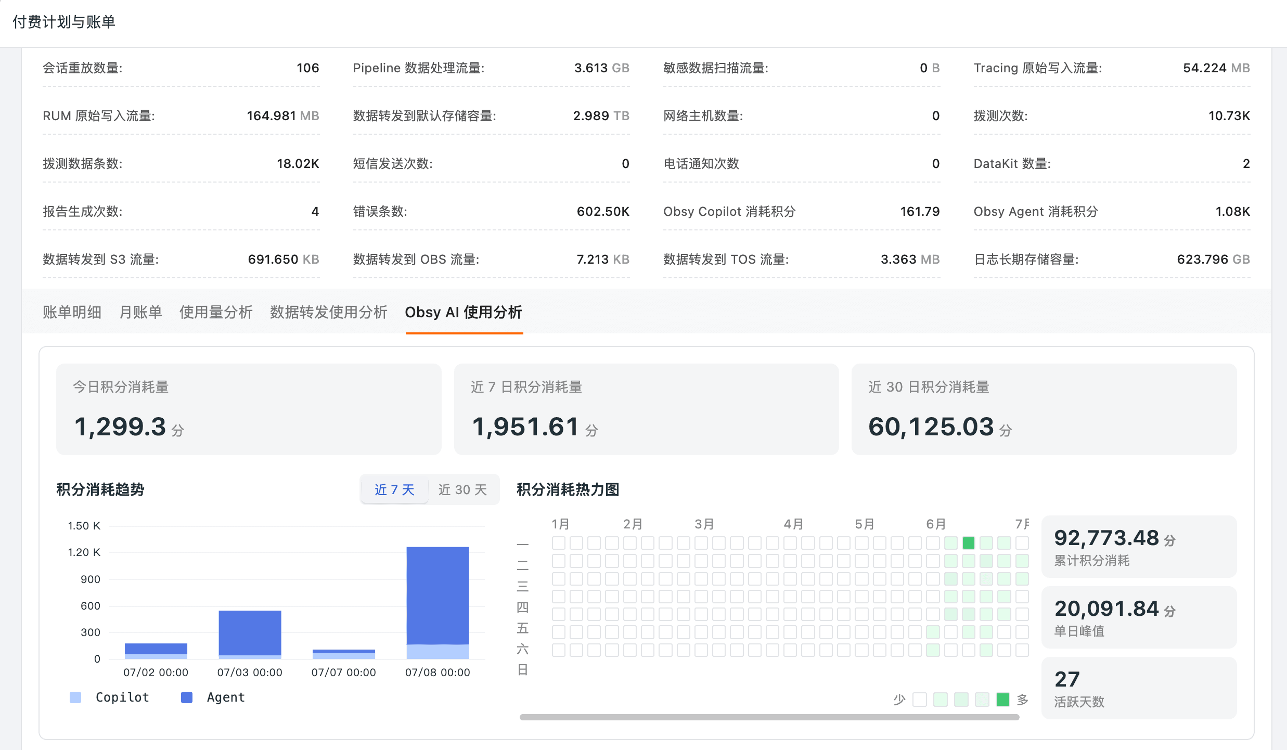Click the Obsy Agent 消耗积分 label
The width and height of the screenshot is (1287, 750).
(1036, 212)
